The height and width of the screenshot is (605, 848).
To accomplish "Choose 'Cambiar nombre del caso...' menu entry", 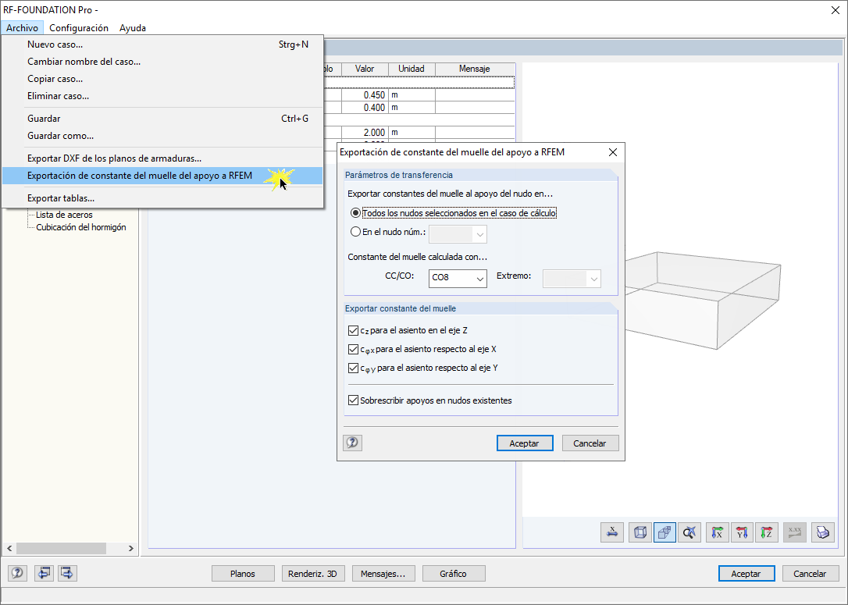I will (162, 62).
